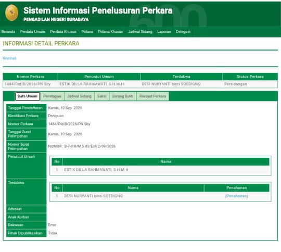Screen dimensions: 281x252
Task: Open the Laporan menu
Action: 164,32
